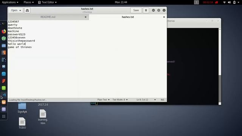The width and height of the screenshot is (242, 136).
Task: Switch to the README.md tab
Action: pos(48,17)
